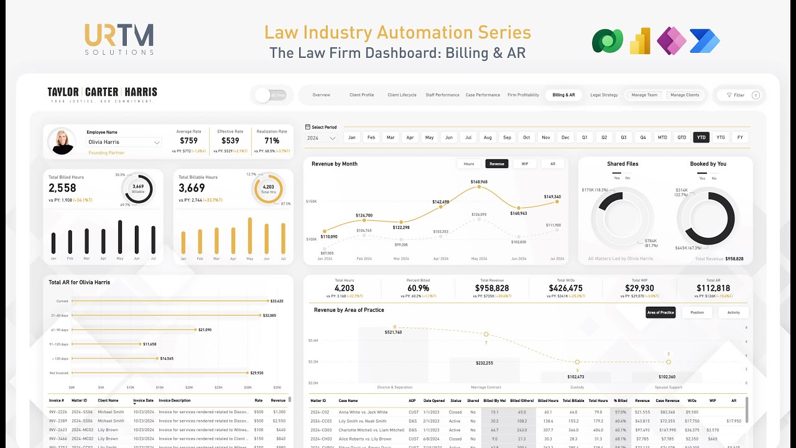
Task: Click the Average Rate $759 card
Action: click(188, 141)
